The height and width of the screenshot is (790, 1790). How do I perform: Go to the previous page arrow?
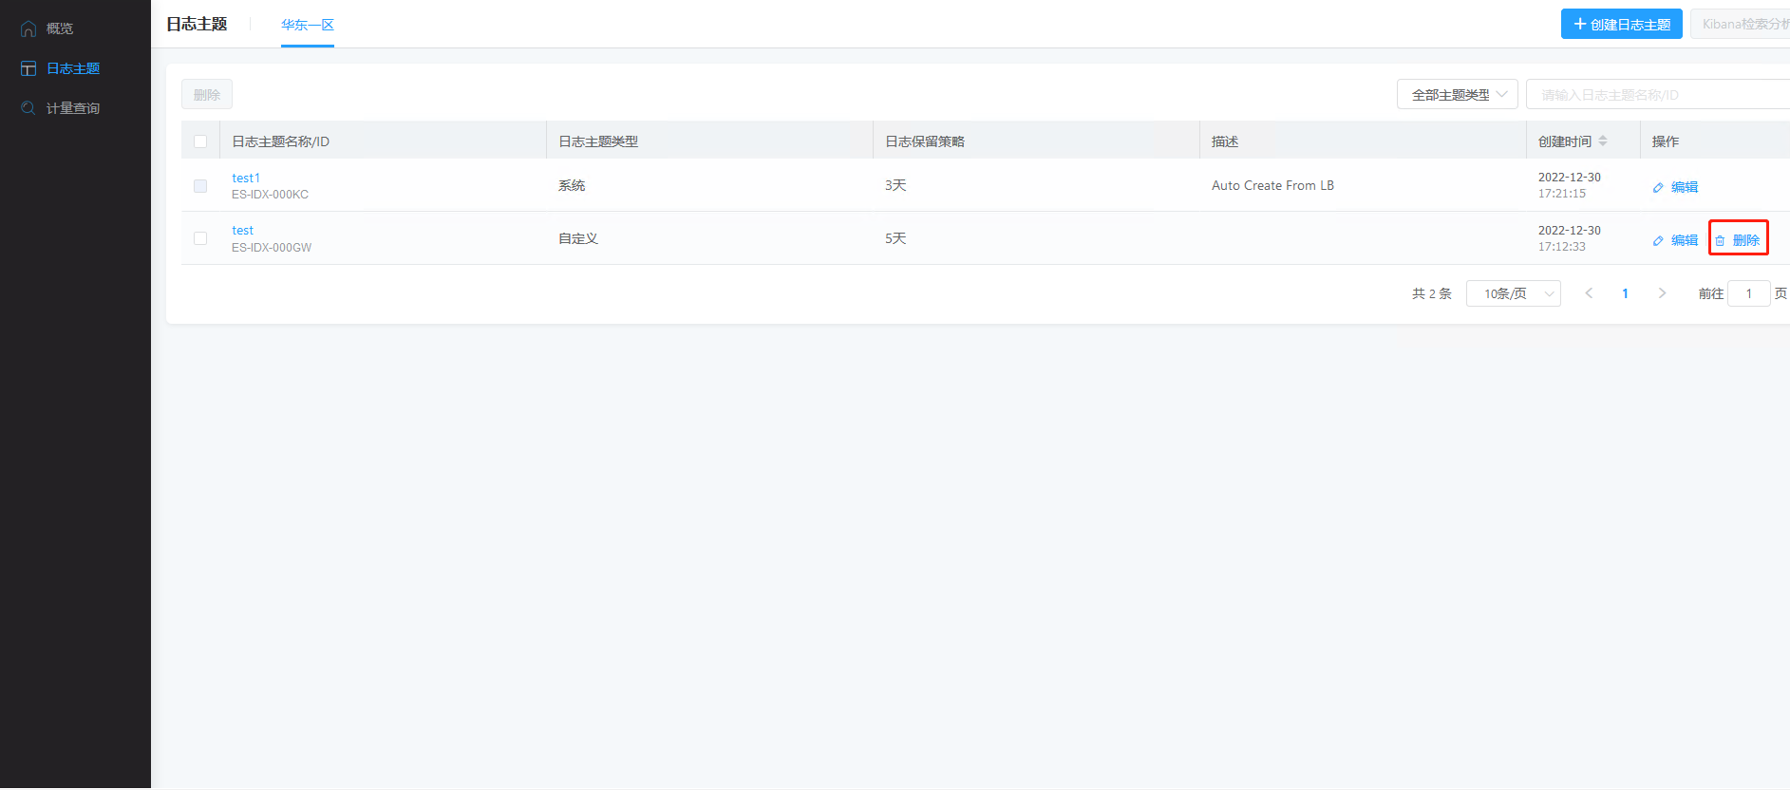tap(1589, 293)
